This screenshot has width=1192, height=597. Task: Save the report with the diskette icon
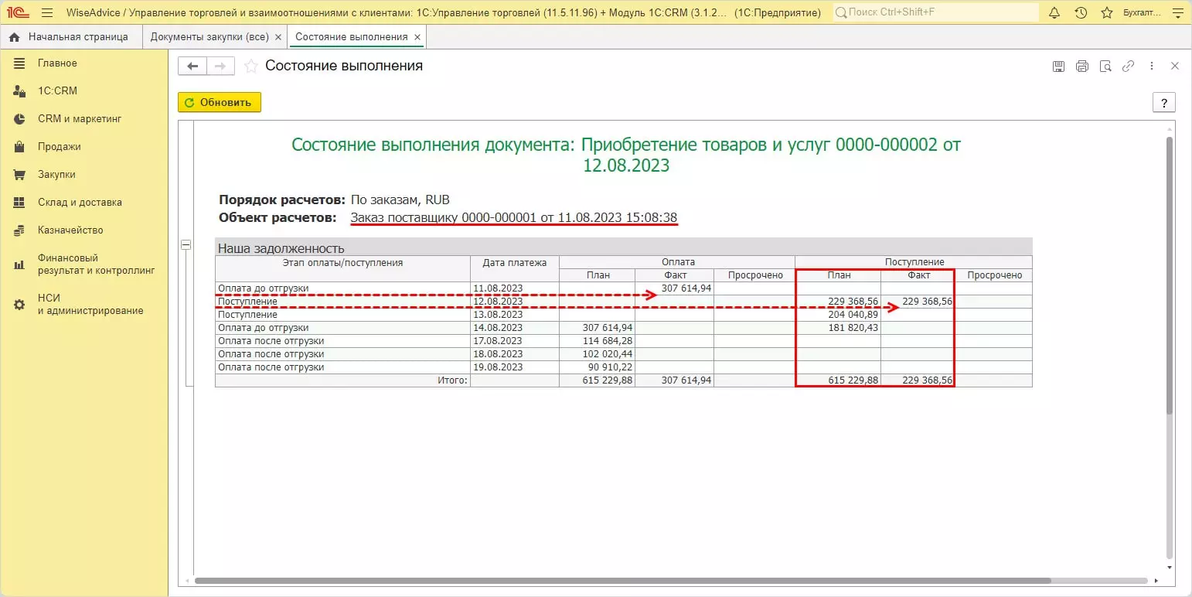[1059, 67]
